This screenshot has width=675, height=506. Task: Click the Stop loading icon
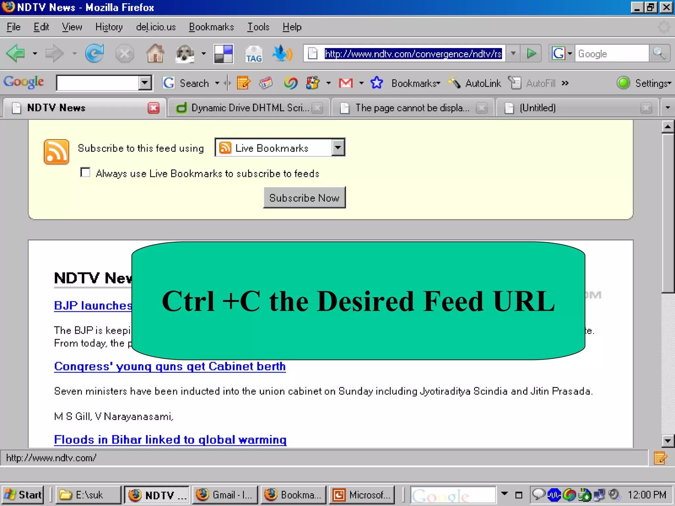(125, 53)
